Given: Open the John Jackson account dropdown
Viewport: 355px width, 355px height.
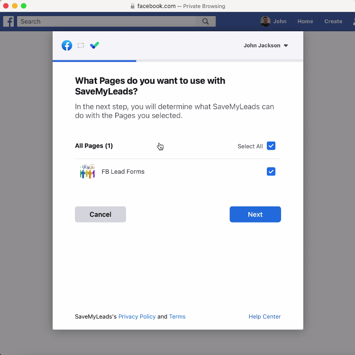Looking at the screenshot, I should coord(266,45).
